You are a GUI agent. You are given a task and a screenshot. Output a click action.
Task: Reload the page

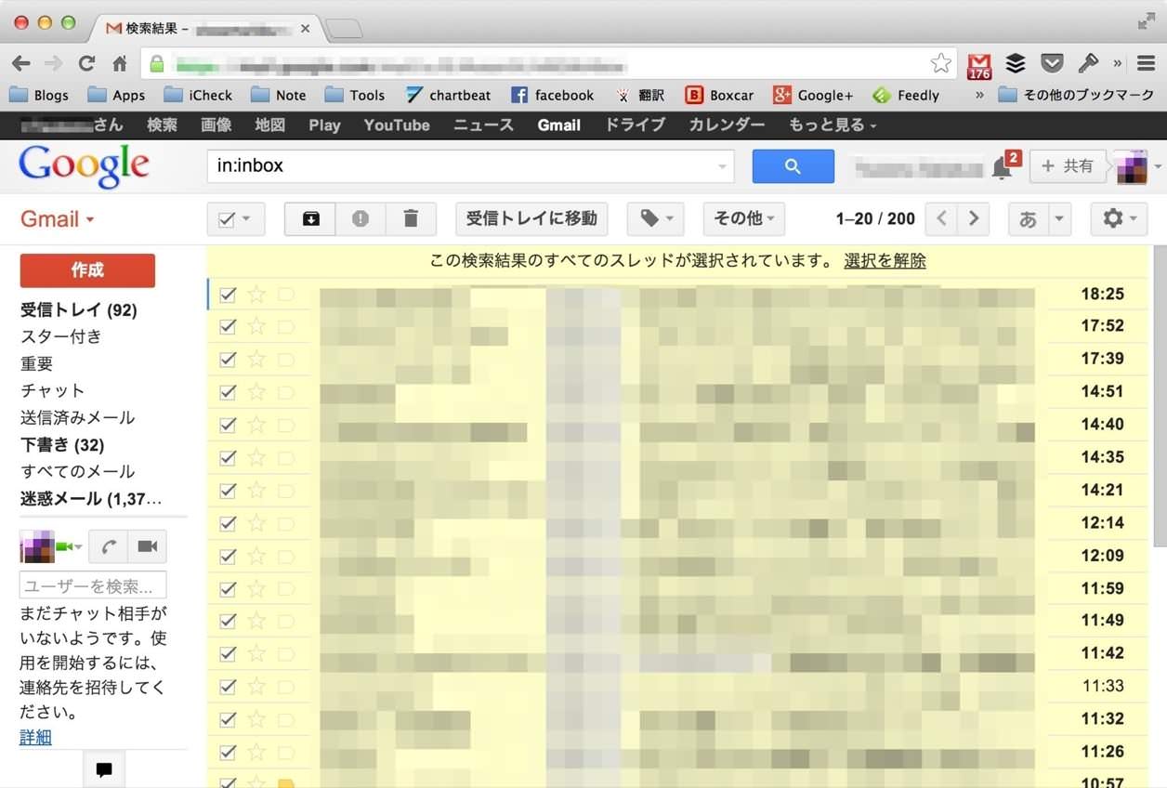coord(86,63)
